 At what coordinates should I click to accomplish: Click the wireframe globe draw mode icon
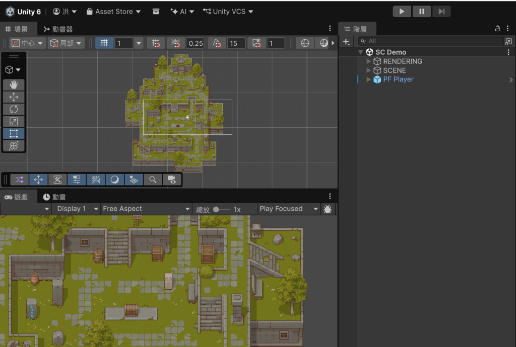[x=305, y=43]
